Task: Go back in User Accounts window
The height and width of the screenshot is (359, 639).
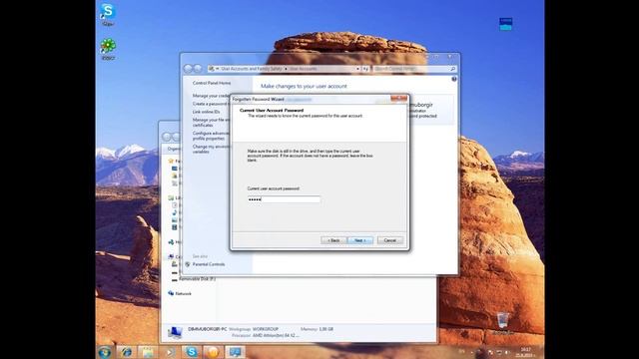Action: (188, 69)
